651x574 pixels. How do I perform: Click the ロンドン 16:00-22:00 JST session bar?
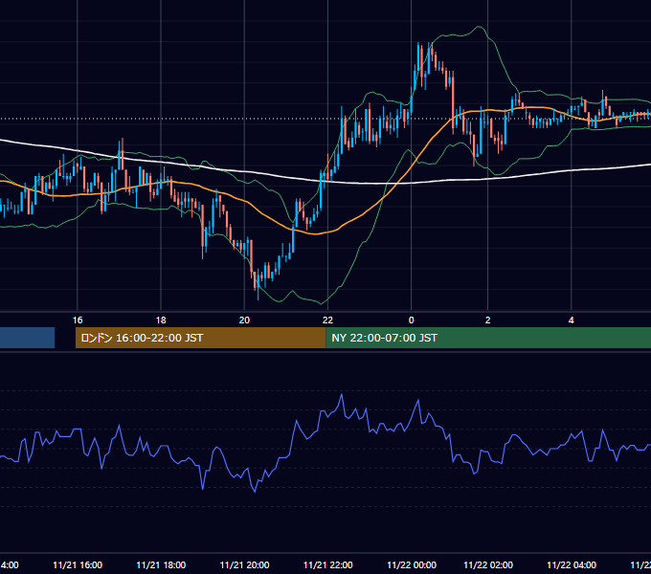[200, 338]
